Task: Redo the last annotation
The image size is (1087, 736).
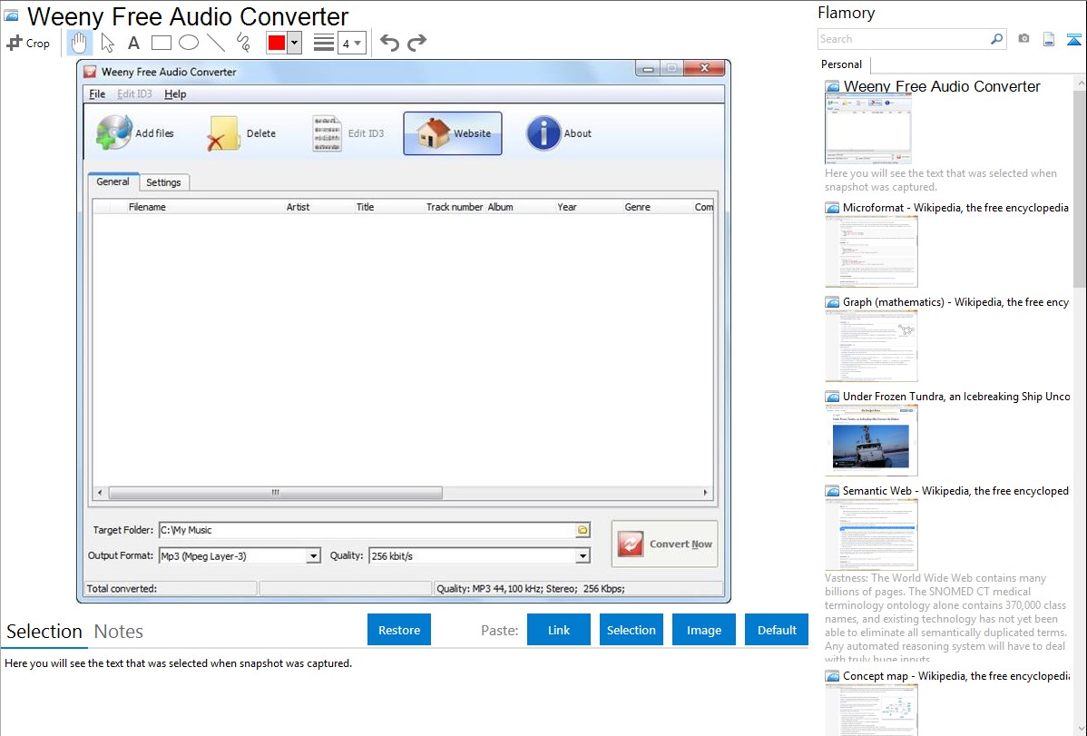Action: click(416, 43)
